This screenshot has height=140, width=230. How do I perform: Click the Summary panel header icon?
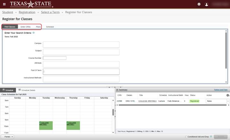pos(117,90)
